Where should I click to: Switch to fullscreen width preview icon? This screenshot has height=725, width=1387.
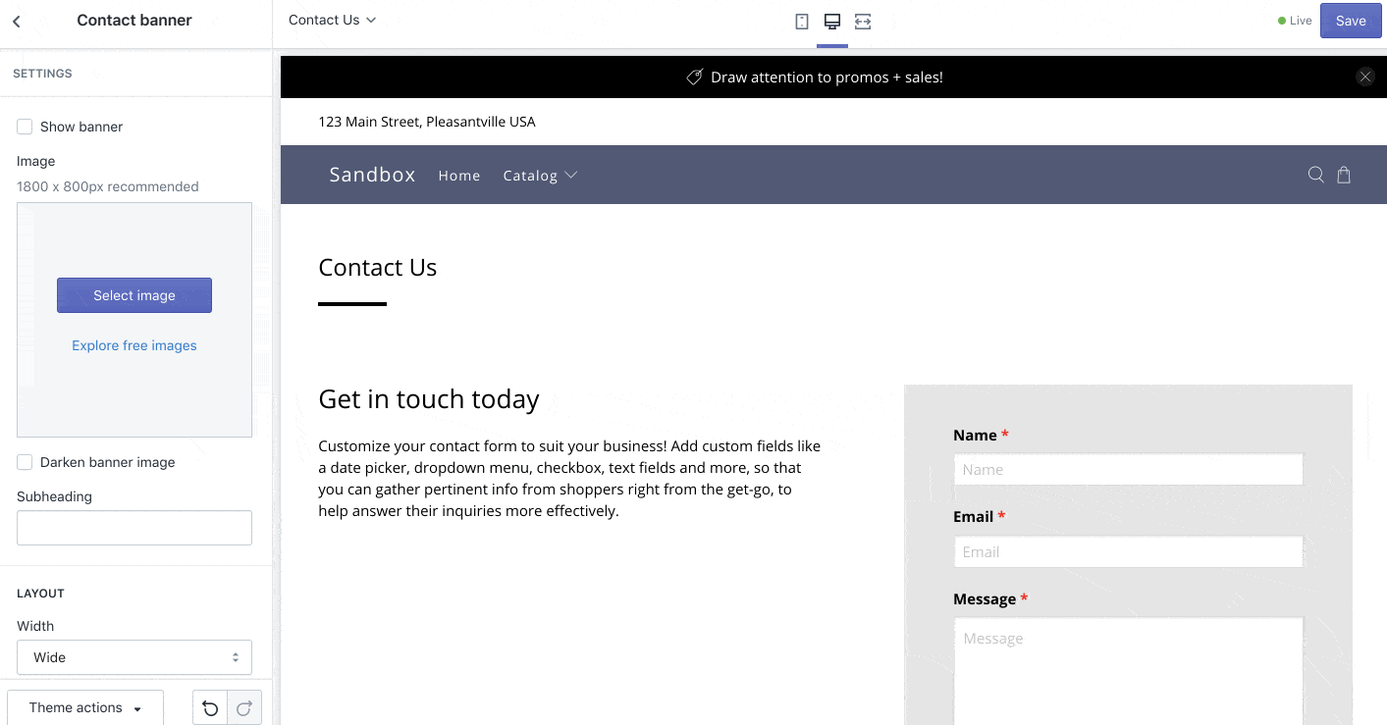tap(863, 22)
